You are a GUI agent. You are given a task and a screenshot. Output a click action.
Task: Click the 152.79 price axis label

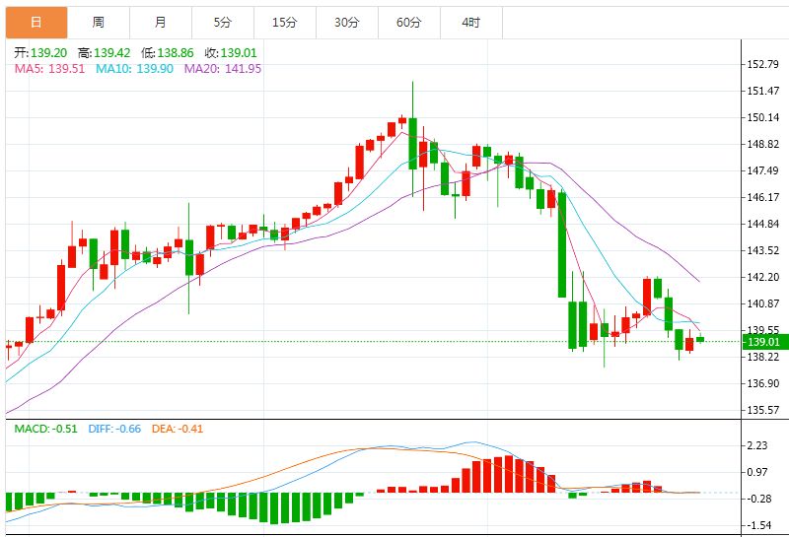click(762, 64)
